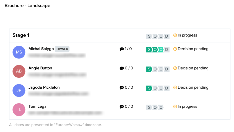
Task: Click Angie Button's AB avatar
Action: pos(19,71)
